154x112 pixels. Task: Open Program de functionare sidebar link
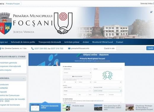(x=10, y=105)
